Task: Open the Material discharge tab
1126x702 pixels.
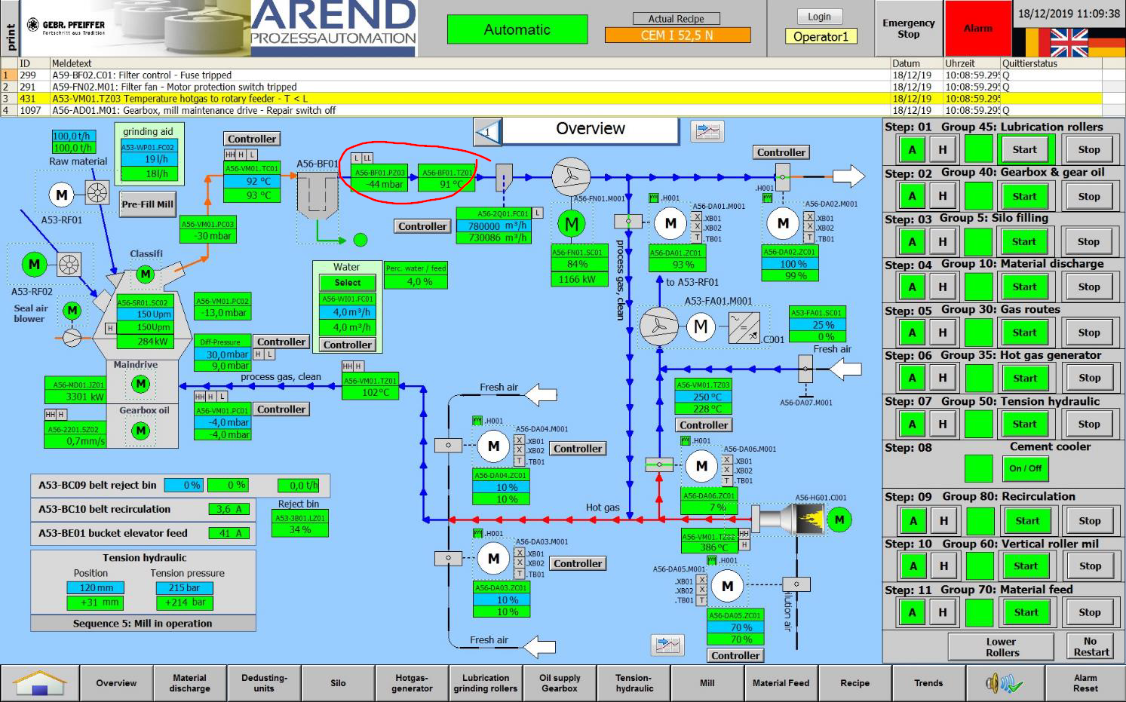Action: [x=190, y=683]
